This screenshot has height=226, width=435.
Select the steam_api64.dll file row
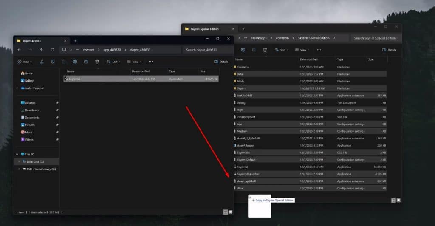tap(310, 181)
